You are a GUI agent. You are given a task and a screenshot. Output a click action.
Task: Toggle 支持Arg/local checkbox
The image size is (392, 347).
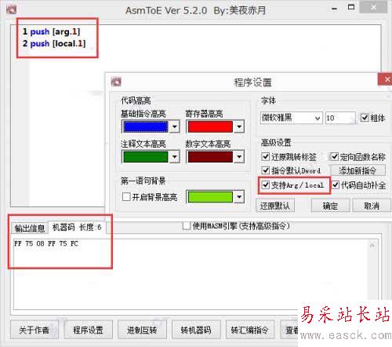[x=266, y=184]
